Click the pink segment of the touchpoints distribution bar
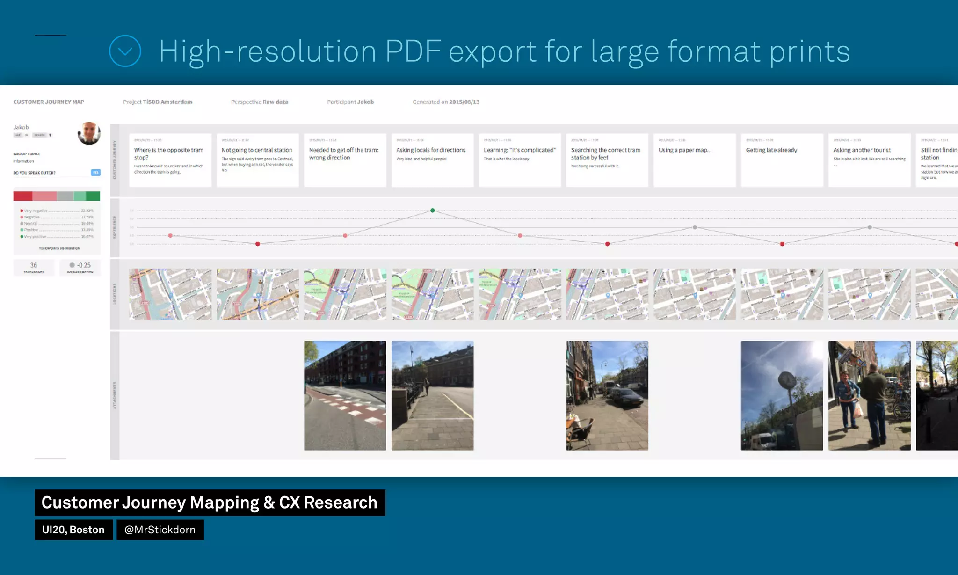The height and width of the screenshot is (575, 958). [x=45, y=196]
